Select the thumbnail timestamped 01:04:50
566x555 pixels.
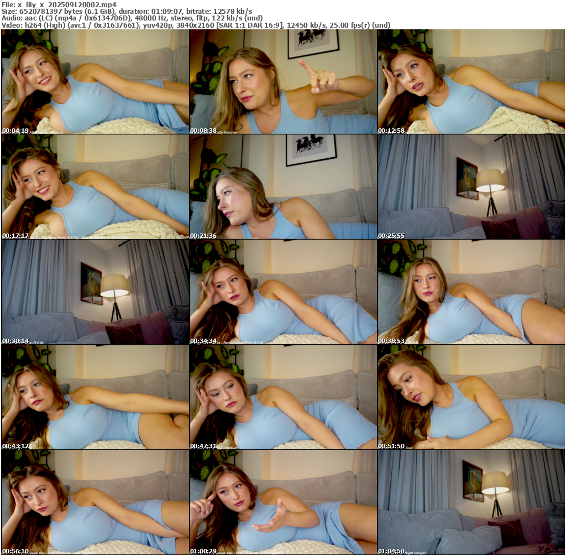[x=471, y=502]
